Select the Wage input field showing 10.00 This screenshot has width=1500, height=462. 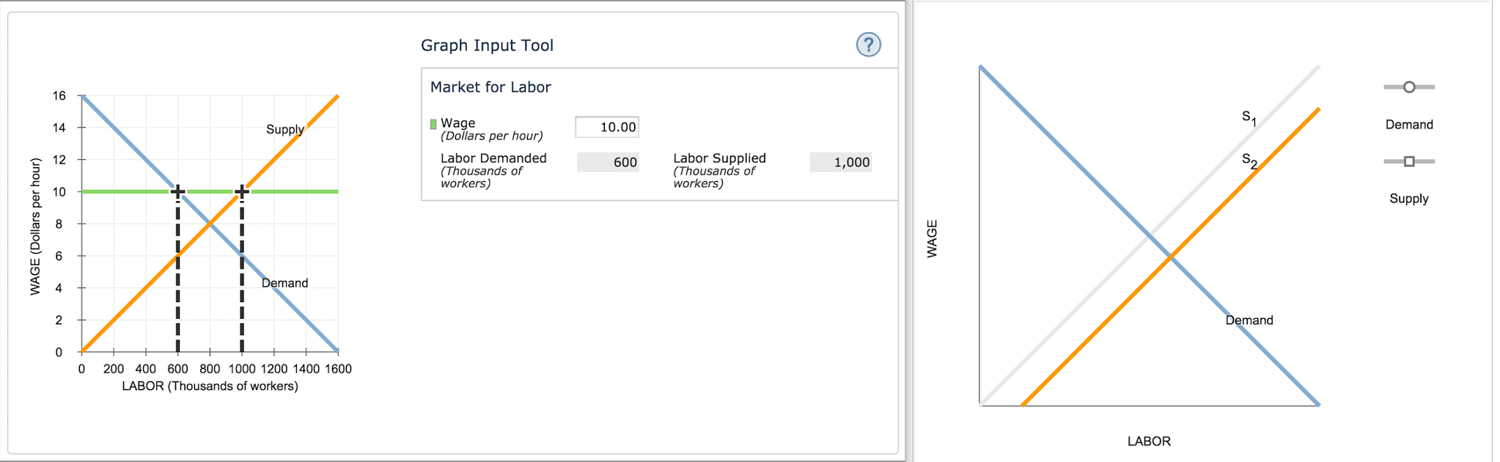click(606, 126)
